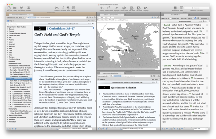The height and width of the screenshot is (139, 216).
Task: Open User Notes tool
Action: 132,8
